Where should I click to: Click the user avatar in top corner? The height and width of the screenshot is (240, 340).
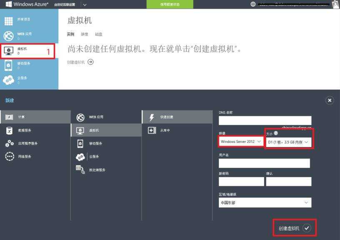pyautogui.click(x=336, y=4)
